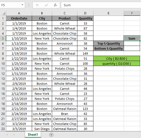Click the formula bar options dots

[29, 5]
